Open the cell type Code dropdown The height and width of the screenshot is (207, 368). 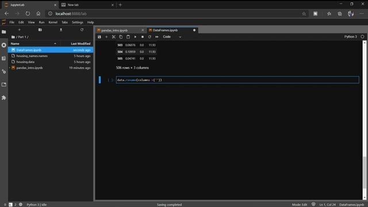pyautogui.click(x=172, y=37)
